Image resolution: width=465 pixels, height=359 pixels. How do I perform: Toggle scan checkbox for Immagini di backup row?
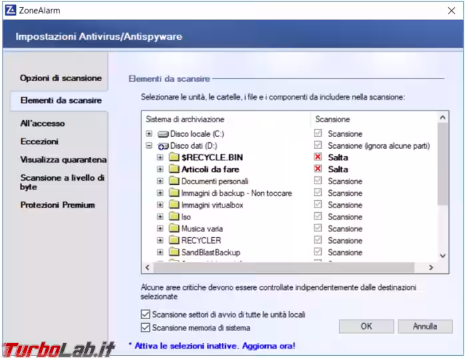point(318,192)
